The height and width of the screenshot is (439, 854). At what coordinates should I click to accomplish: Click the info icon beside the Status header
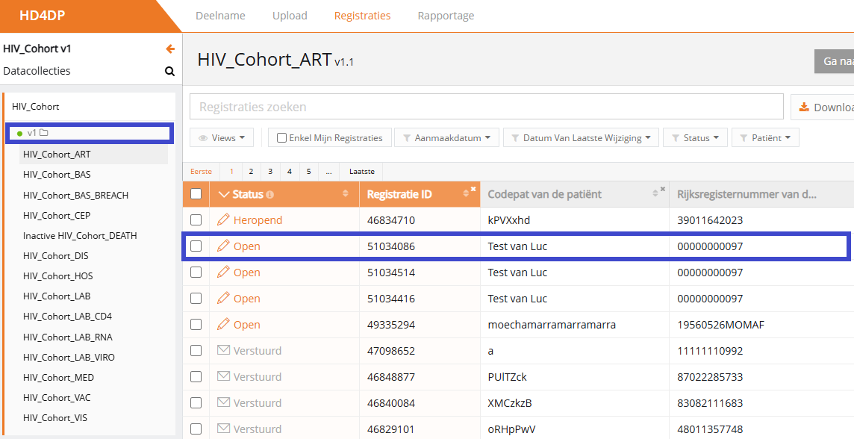click(270, 195)
